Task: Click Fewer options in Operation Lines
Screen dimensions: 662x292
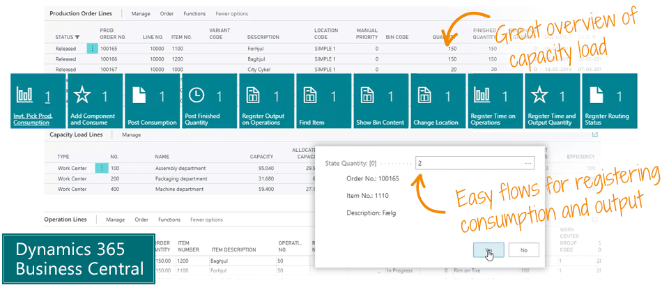Action: pyautogui.click(x=206, y=220)
